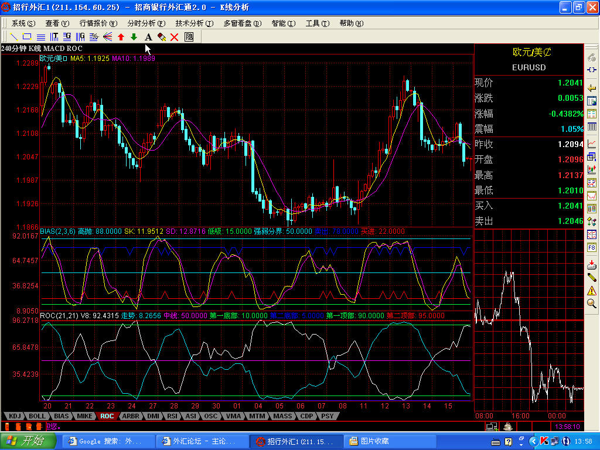Screen dimensions: 600x450
Task: Click the yellow warning triangle sidebar icon
Action: pos(592,291)
